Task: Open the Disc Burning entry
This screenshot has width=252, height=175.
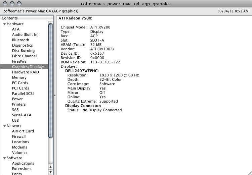Action: pyautogui.click(x=23, y=51)
